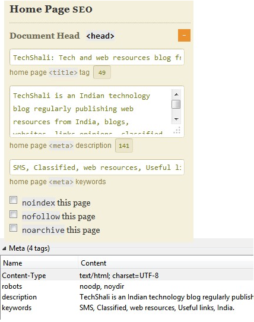Sort meta table by Content column header
The image size is (254, 322).
166,263
